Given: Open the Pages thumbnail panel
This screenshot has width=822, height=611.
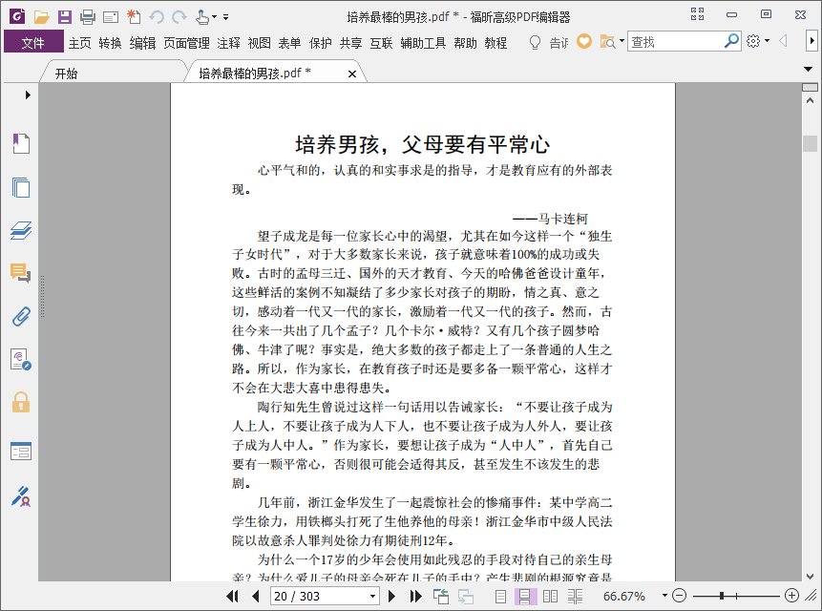Looking at the screenshot, I should click(x=21, y=187).
